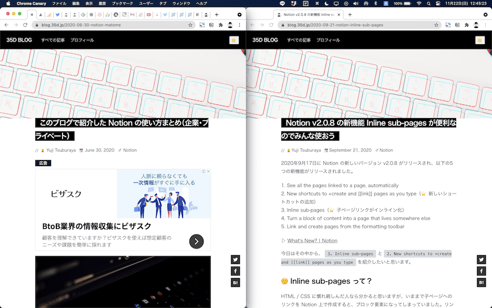
Task: Bookmark the inline-sub-pages page with the star
Action: [436, 25]
